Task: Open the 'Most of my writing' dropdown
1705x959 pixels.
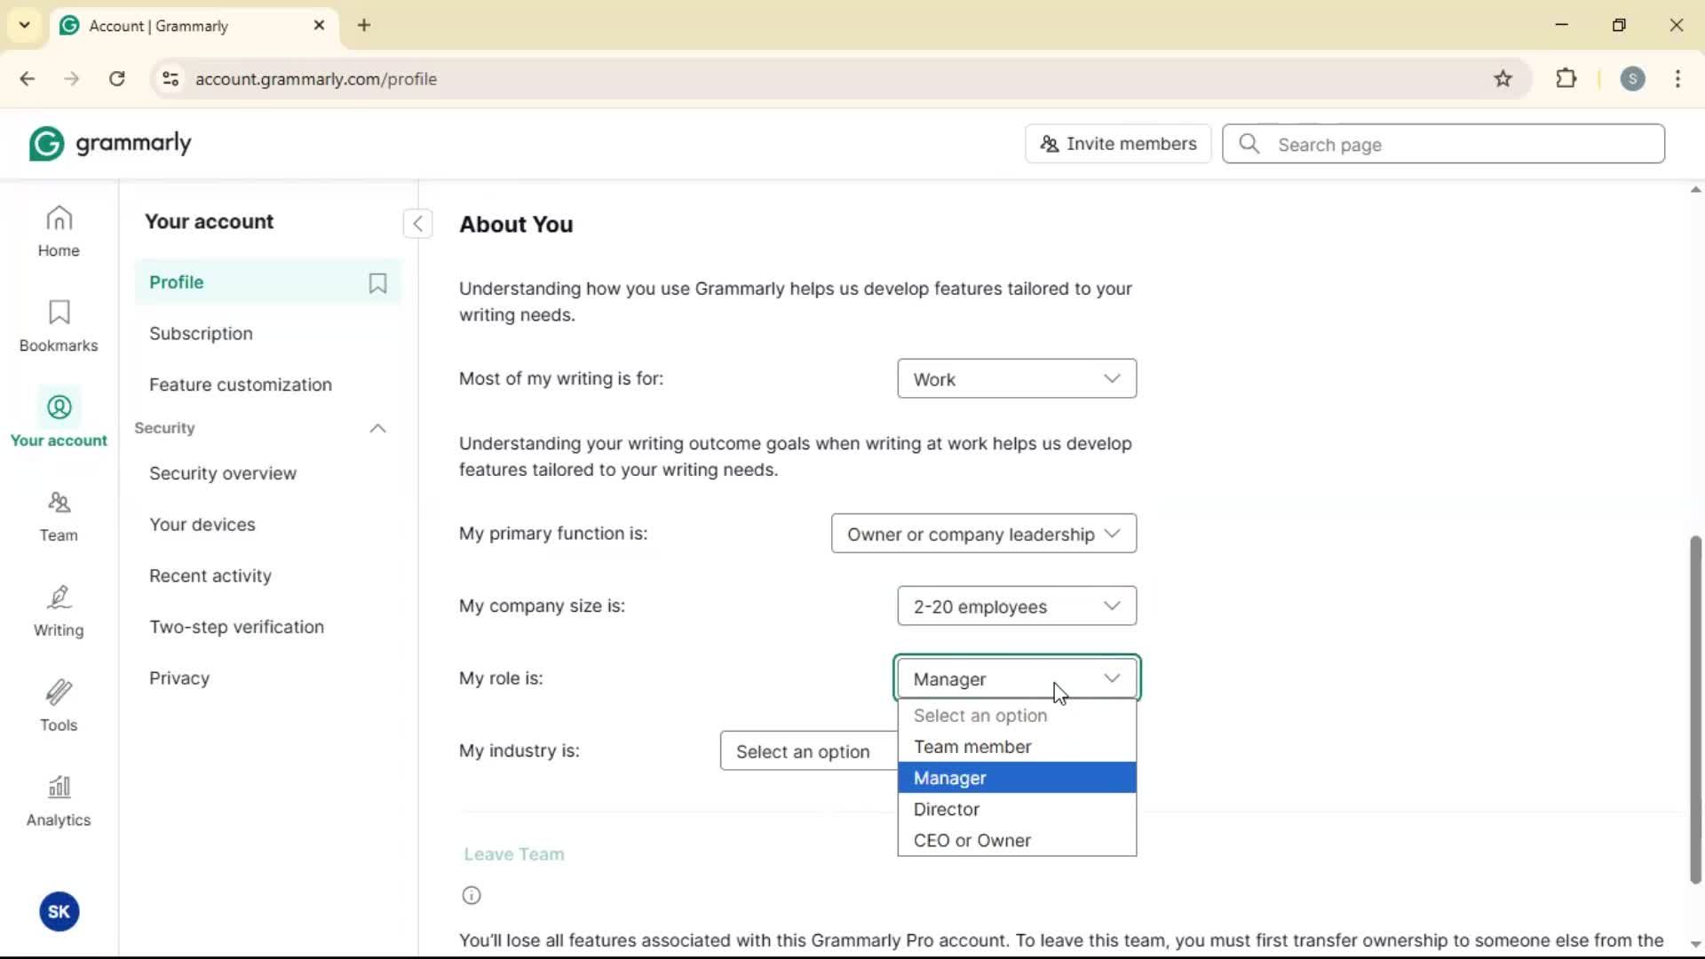Action: point(1016,379)
